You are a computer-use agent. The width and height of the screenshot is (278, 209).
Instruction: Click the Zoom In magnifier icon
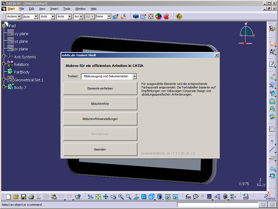[x=121, y=196]
